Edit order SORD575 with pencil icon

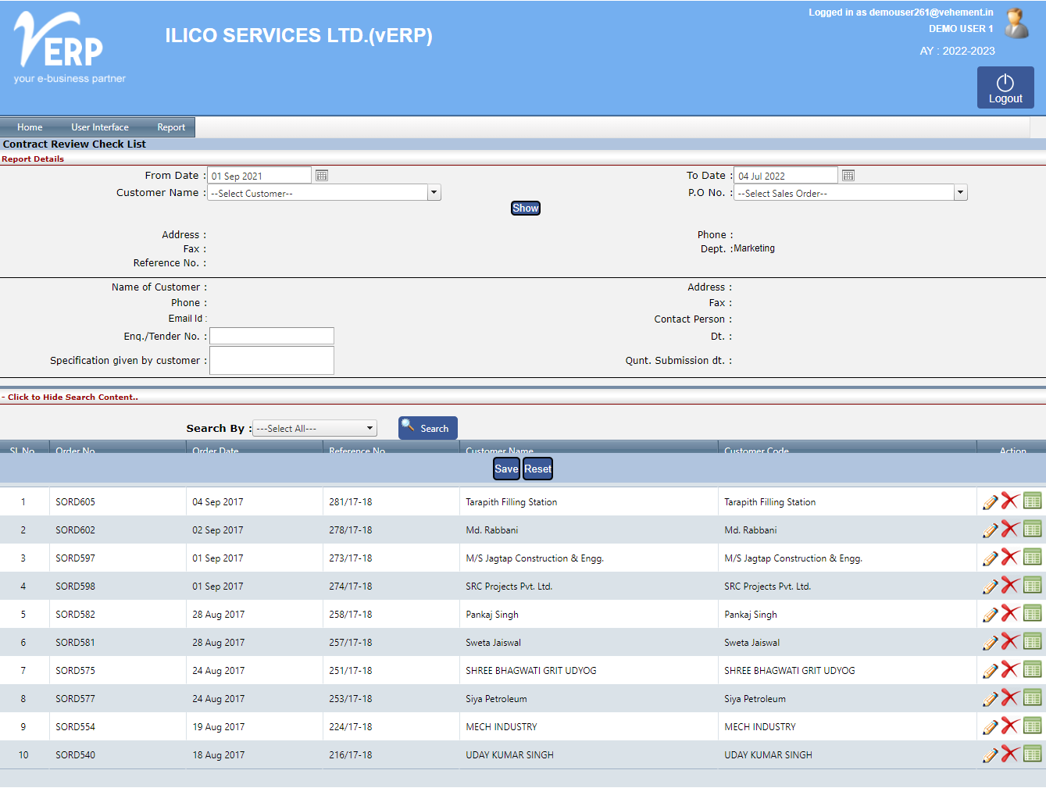[991, 671]
